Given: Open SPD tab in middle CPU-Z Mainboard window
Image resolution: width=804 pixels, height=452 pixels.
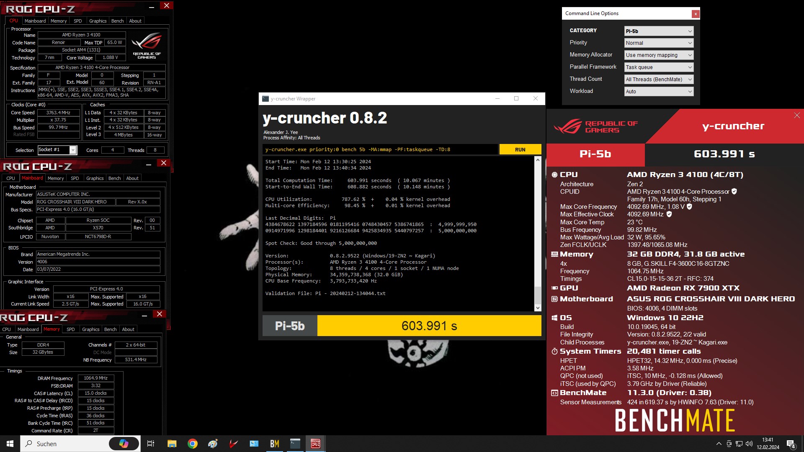Looking at the screenshot, I should tap(75, 178).
